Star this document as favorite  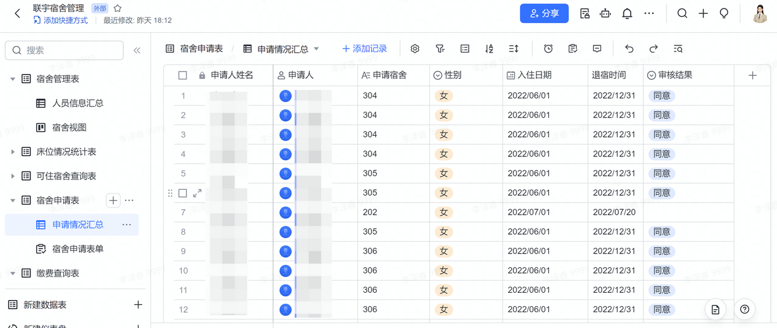pos(118,8)
